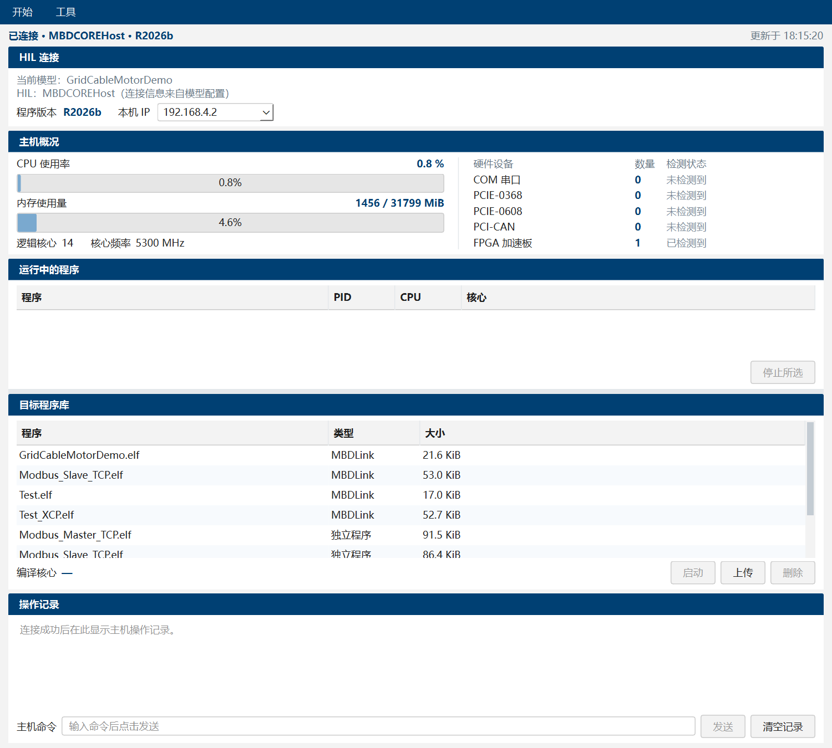Open the 工具 menu

[x=65, y=12]
